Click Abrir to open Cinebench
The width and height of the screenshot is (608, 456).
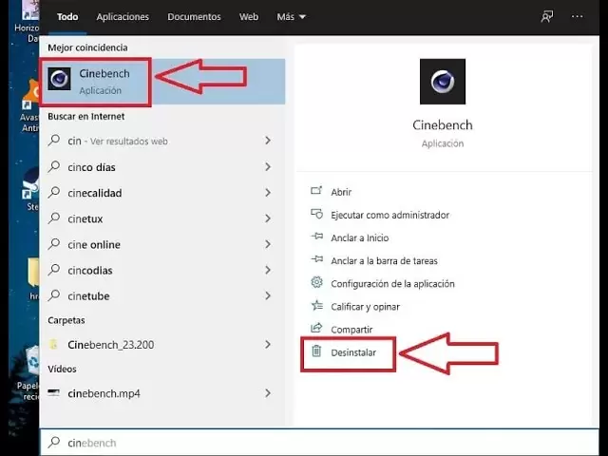point(341,192)
